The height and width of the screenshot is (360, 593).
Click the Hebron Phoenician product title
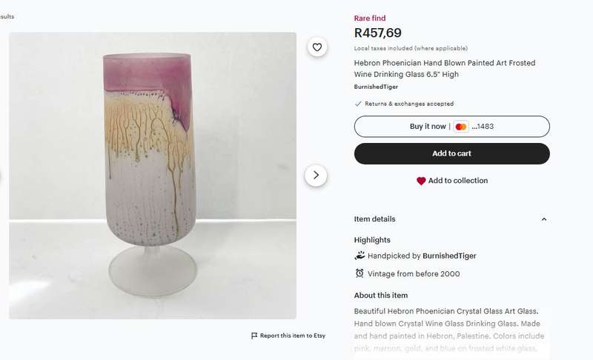[444, 68]
